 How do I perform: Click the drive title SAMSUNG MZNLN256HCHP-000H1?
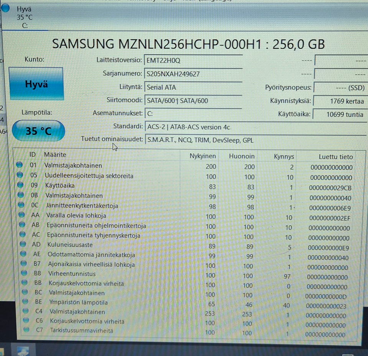[x=157, y=44]
